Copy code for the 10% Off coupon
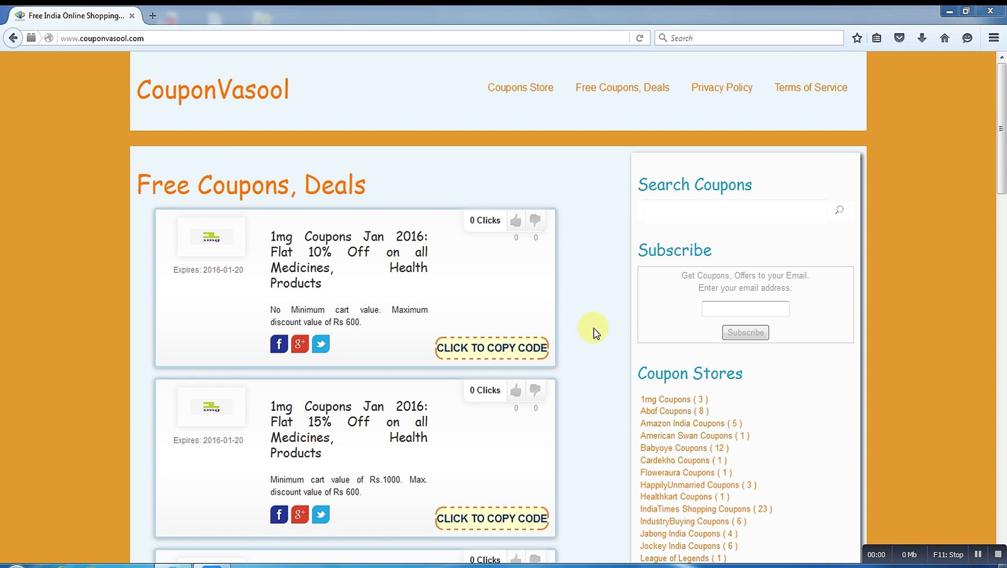This screenshot has width=1007, height=568. pyautogui.click(x=492, y=348)
